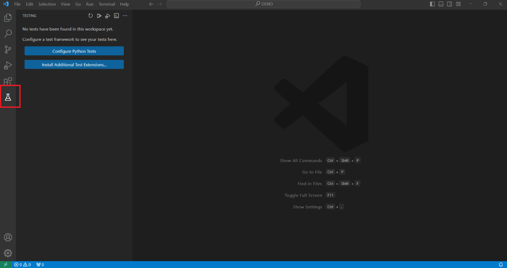The image size is (507, 268).
Task: Restore down the VS Code window
Action: [x=485, y=4]
